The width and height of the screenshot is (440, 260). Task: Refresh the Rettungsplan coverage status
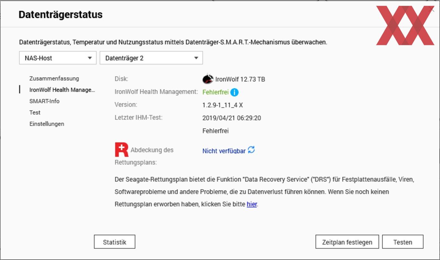pyautogui.click(x=251, y=150)
